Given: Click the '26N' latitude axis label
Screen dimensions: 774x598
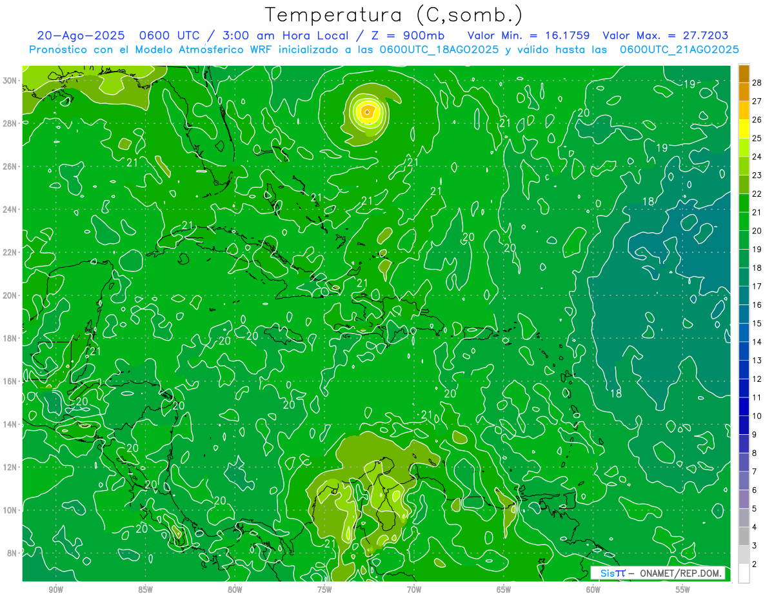Looking at the screenshot, I should click(10, 166).
